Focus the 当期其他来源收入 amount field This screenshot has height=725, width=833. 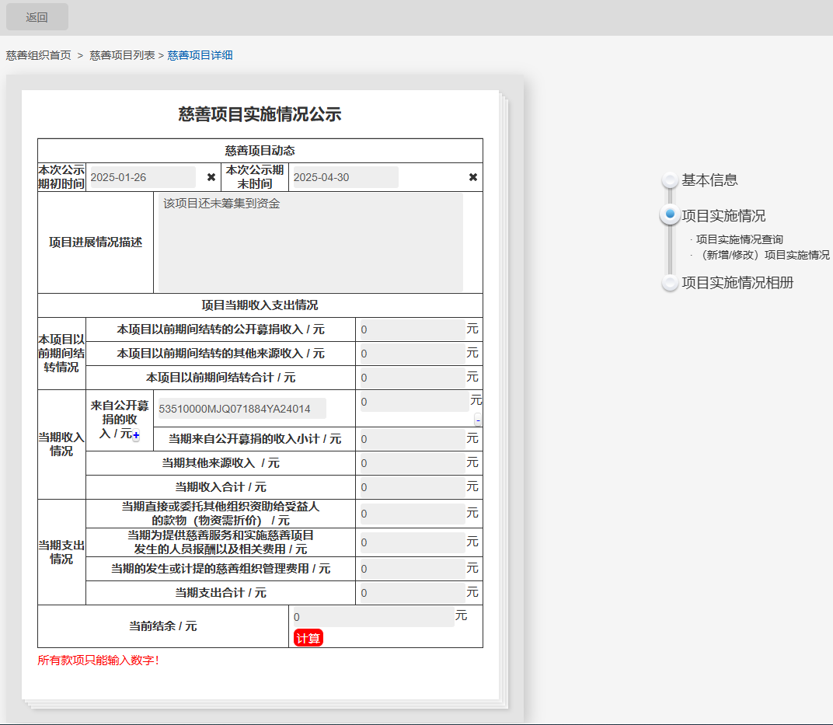412,463
